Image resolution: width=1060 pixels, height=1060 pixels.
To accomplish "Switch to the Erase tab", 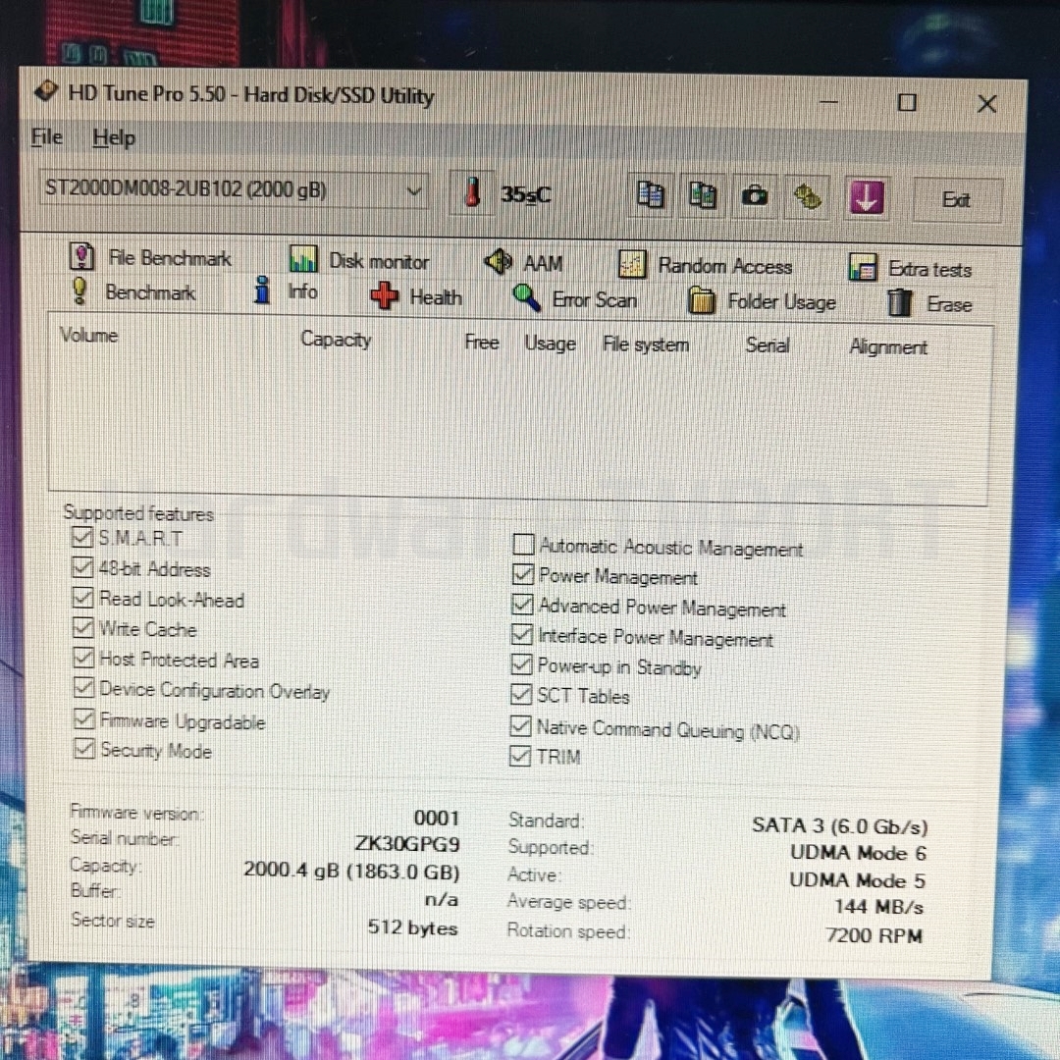I will coord(930,304).
